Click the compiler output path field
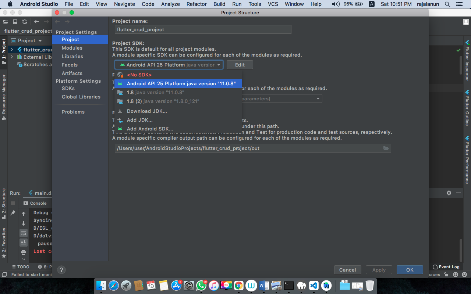This screenshot has width=471, height=294. (253, 148)
